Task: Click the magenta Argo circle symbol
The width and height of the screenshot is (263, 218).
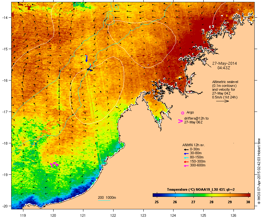Action: tap(183, 113)
